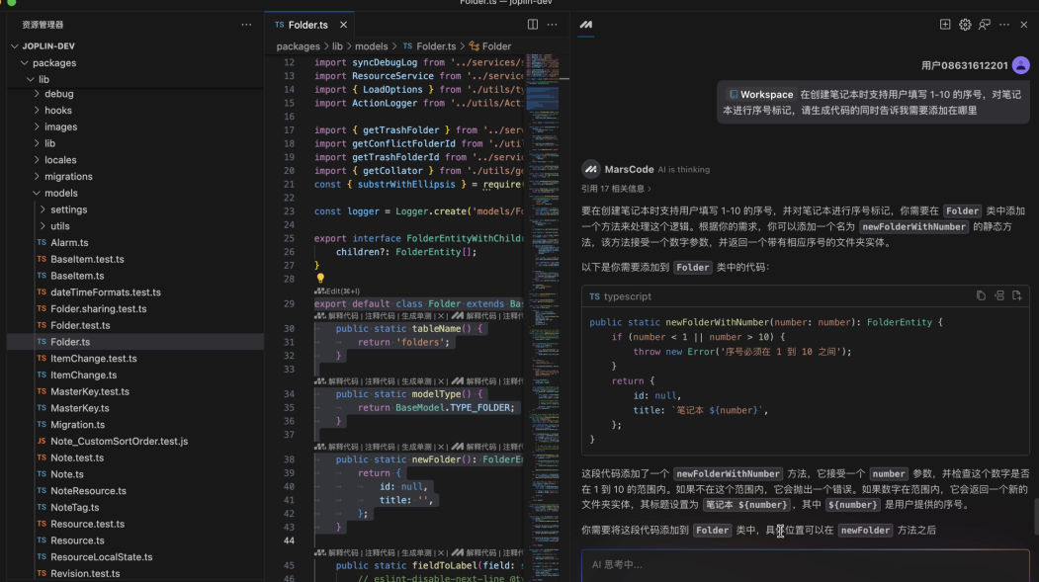Close the Folder.ts editor tab
1039x582 pixels.
pyautogui.click(x=343, y=25)
